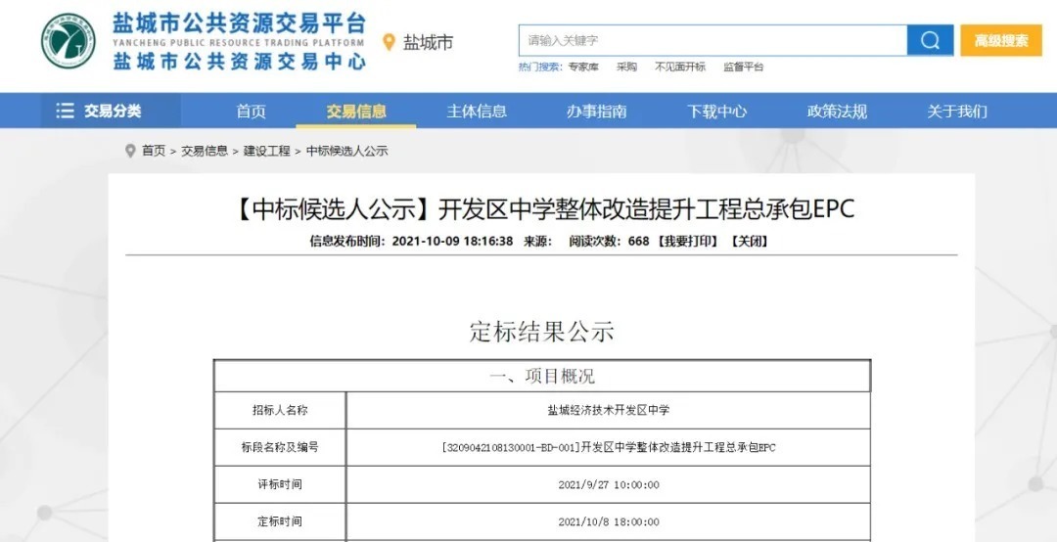Image resolution: width=1057 pixels, height=542 pixels.
Task: Open the 关于我们 navigation tab
Action: pos(957,112)
